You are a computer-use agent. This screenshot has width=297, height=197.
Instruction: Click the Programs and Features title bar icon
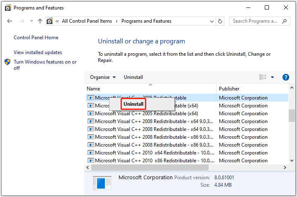[x=8, y=8]
